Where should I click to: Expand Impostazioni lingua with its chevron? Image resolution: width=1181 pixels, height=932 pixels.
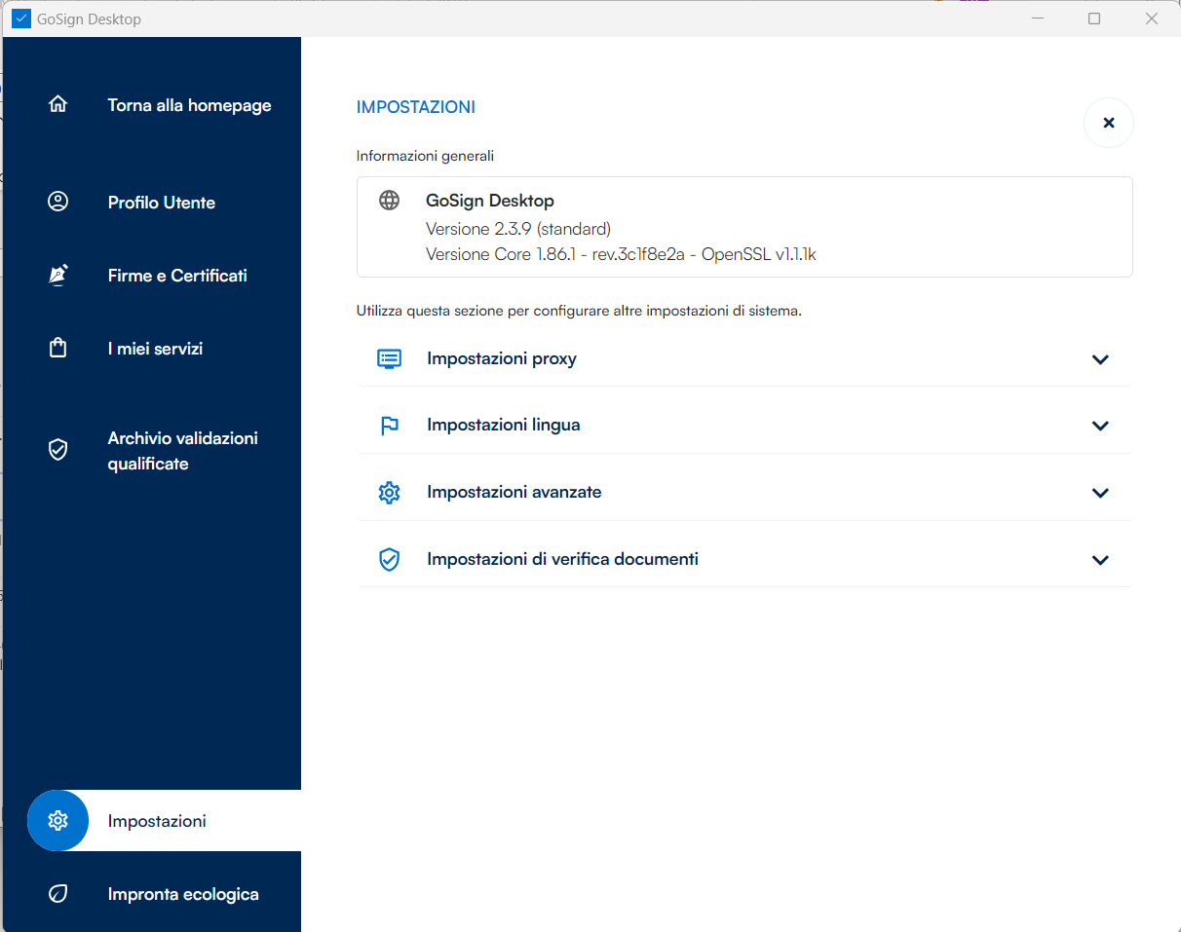click(1100, 426)
